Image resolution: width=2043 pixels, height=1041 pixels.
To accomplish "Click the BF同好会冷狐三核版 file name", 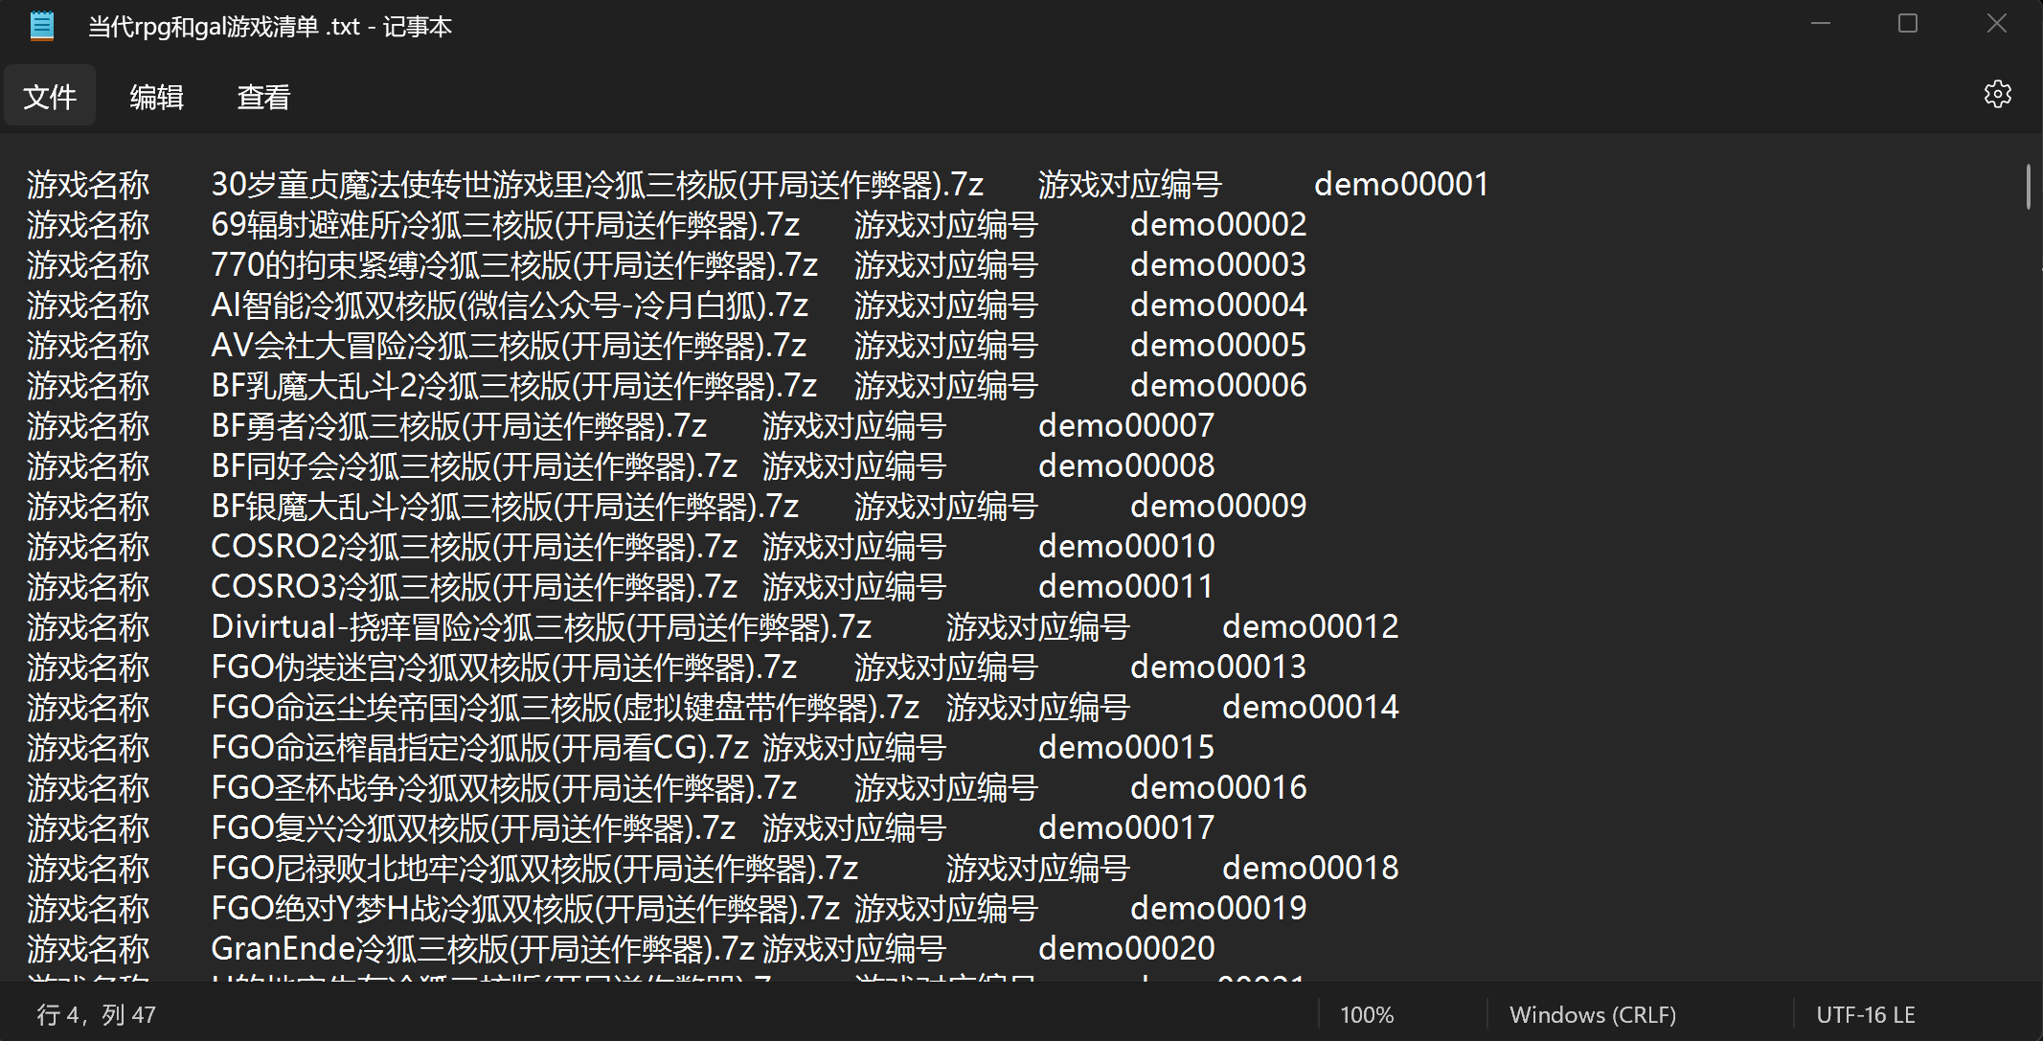I will [x=474, y=465].
